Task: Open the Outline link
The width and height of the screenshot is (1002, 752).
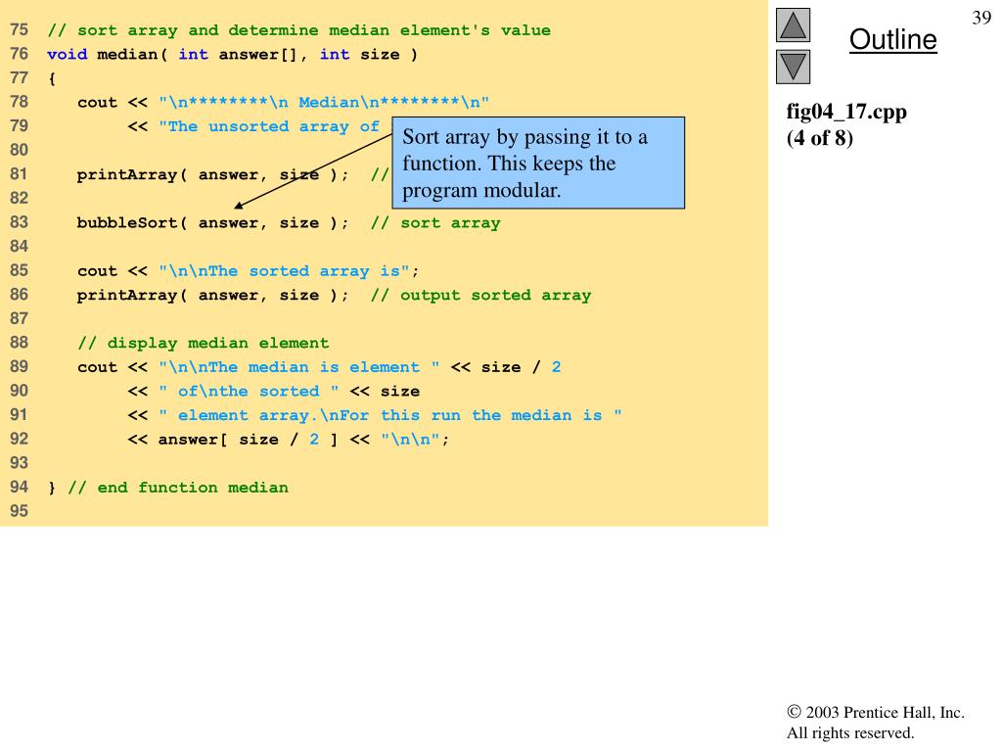Action: point(892,39)
